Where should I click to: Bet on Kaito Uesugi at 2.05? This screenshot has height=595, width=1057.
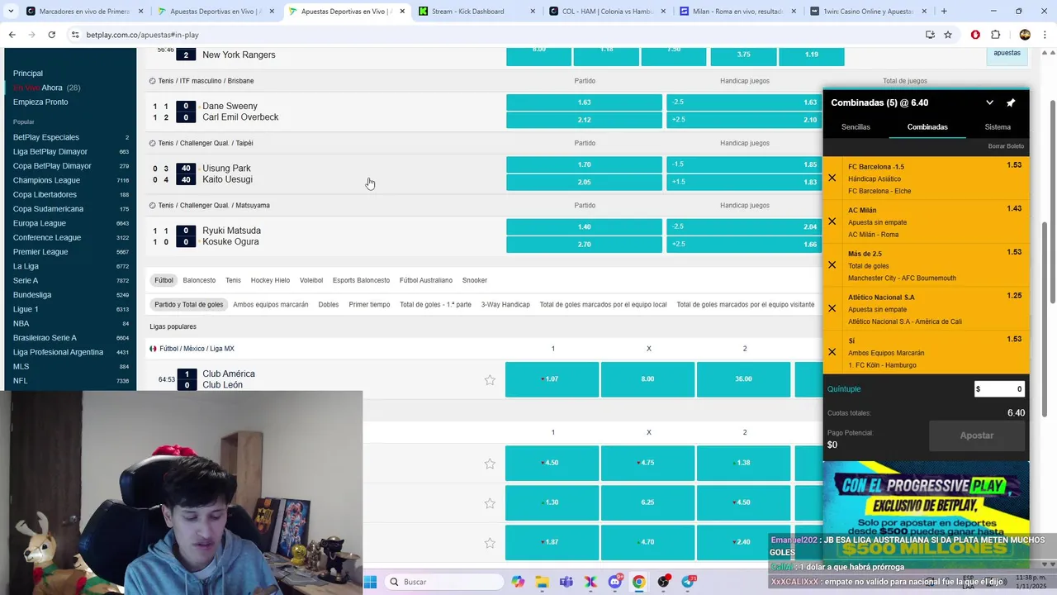click(584, 182)
